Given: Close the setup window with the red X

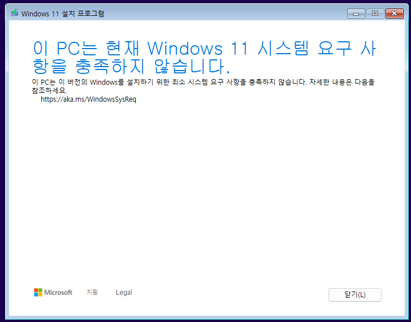Looking at the screenshot, I should [395, 14].
